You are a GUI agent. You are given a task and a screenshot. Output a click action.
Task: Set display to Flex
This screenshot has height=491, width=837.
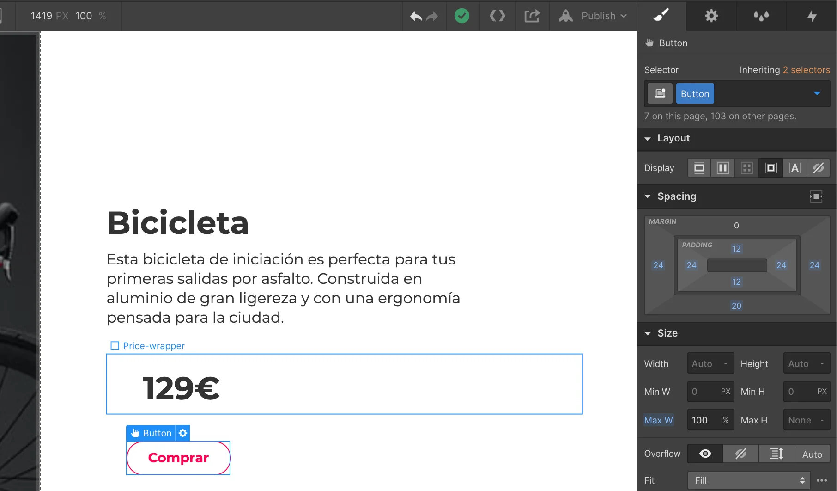click(x=723, y=168)
